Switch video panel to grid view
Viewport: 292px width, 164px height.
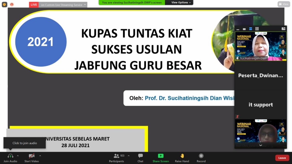[257, 29]
